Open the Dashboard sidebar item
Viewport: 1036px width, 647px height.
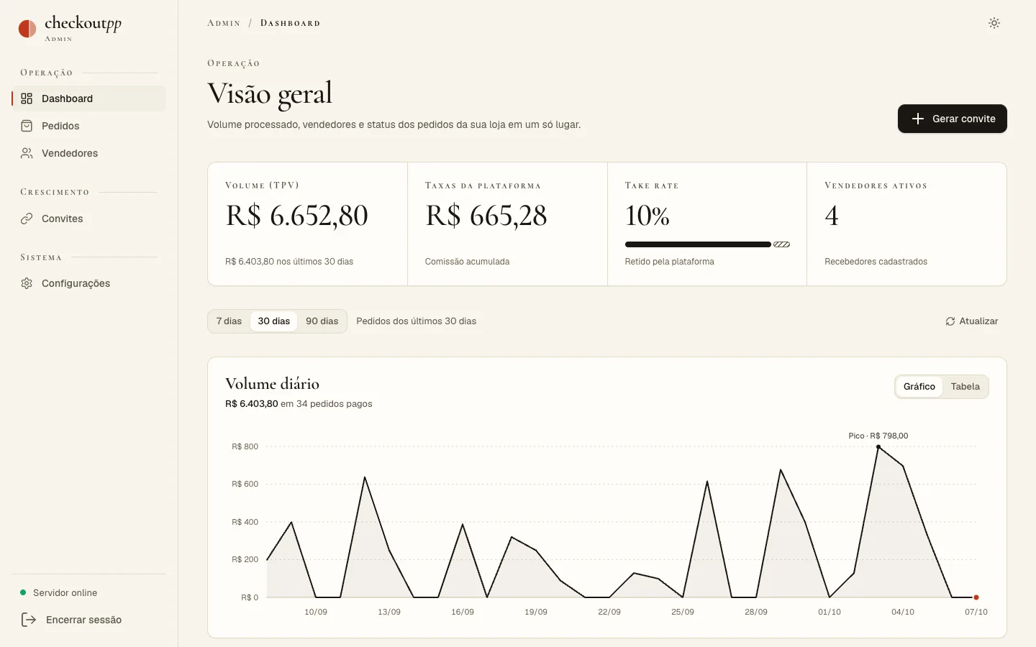click(88, 98)
